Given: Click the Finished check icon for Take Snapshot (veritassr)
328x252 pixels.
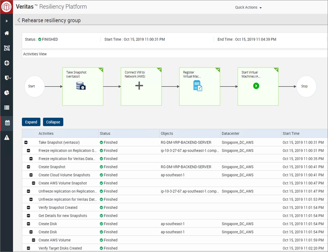Looking at the screenshot, I should 101,142.
